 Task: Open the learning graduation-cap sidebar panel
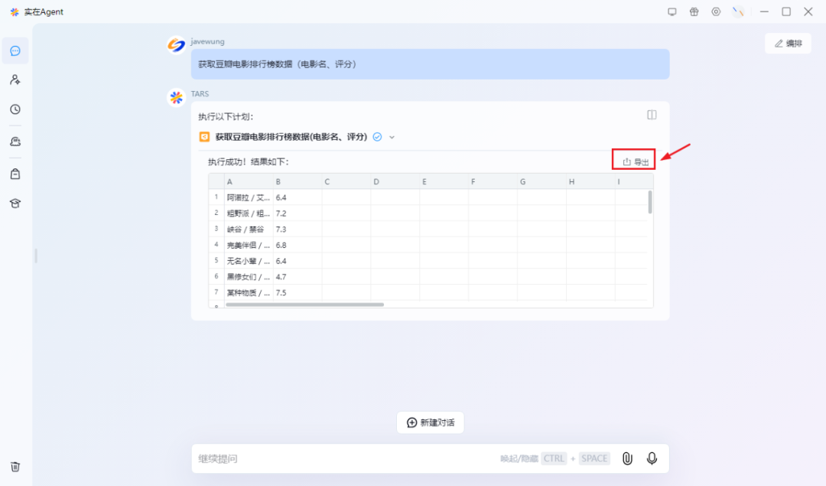coord(15,202)
